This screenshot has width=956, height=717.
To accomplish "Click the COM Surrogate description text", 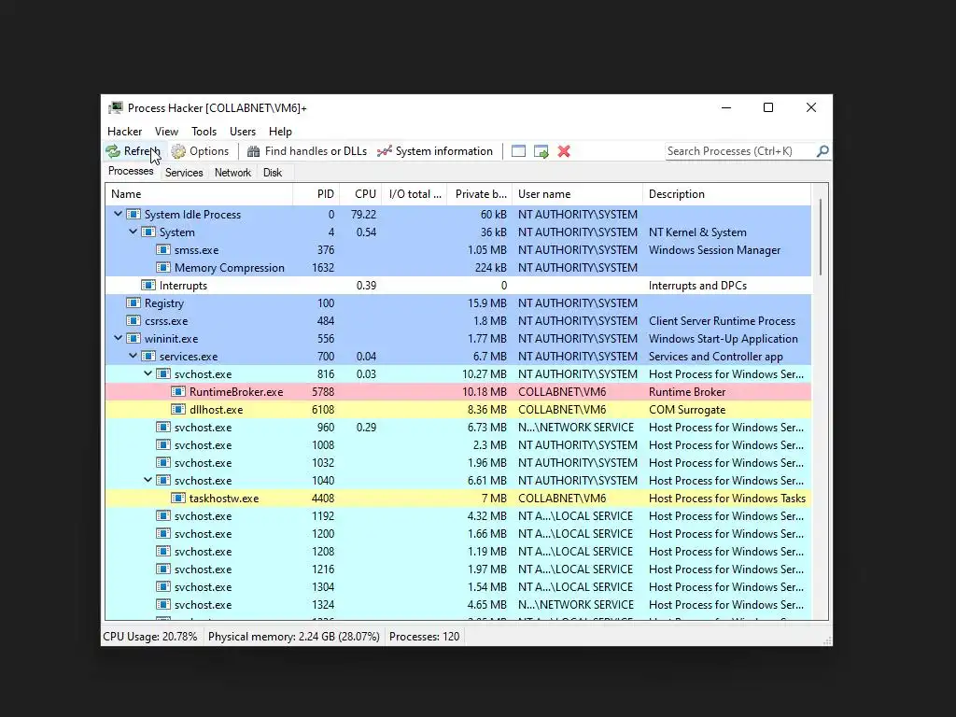I will (x=687, y=410).
